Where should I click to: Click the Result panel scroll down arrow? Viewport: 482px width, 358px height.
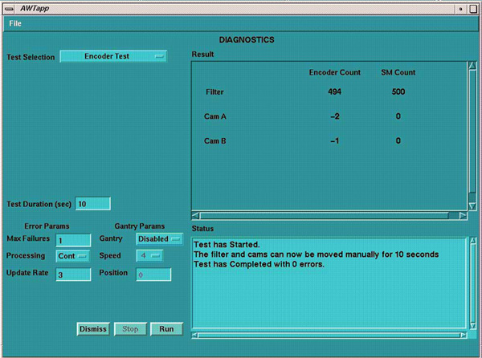point(472,205)
